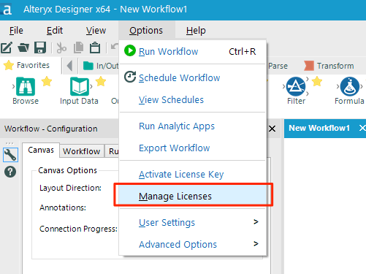
Task: Click the Alteryx logo in the title bar
Action: (6, 9)
